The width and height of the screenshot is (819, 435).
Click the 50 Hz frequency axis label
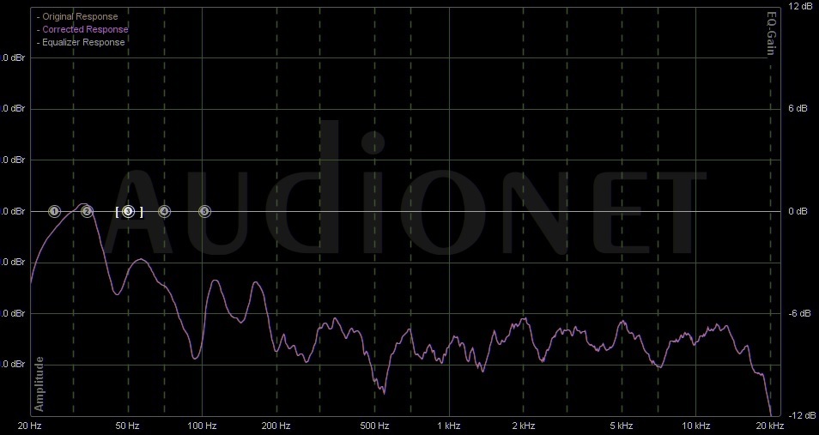[x=127, y=426]
